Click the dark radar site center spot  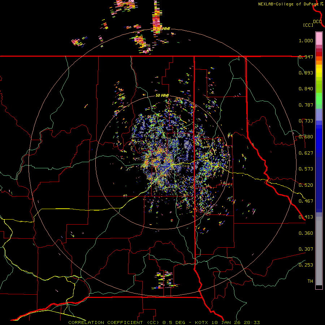point(162,162)
